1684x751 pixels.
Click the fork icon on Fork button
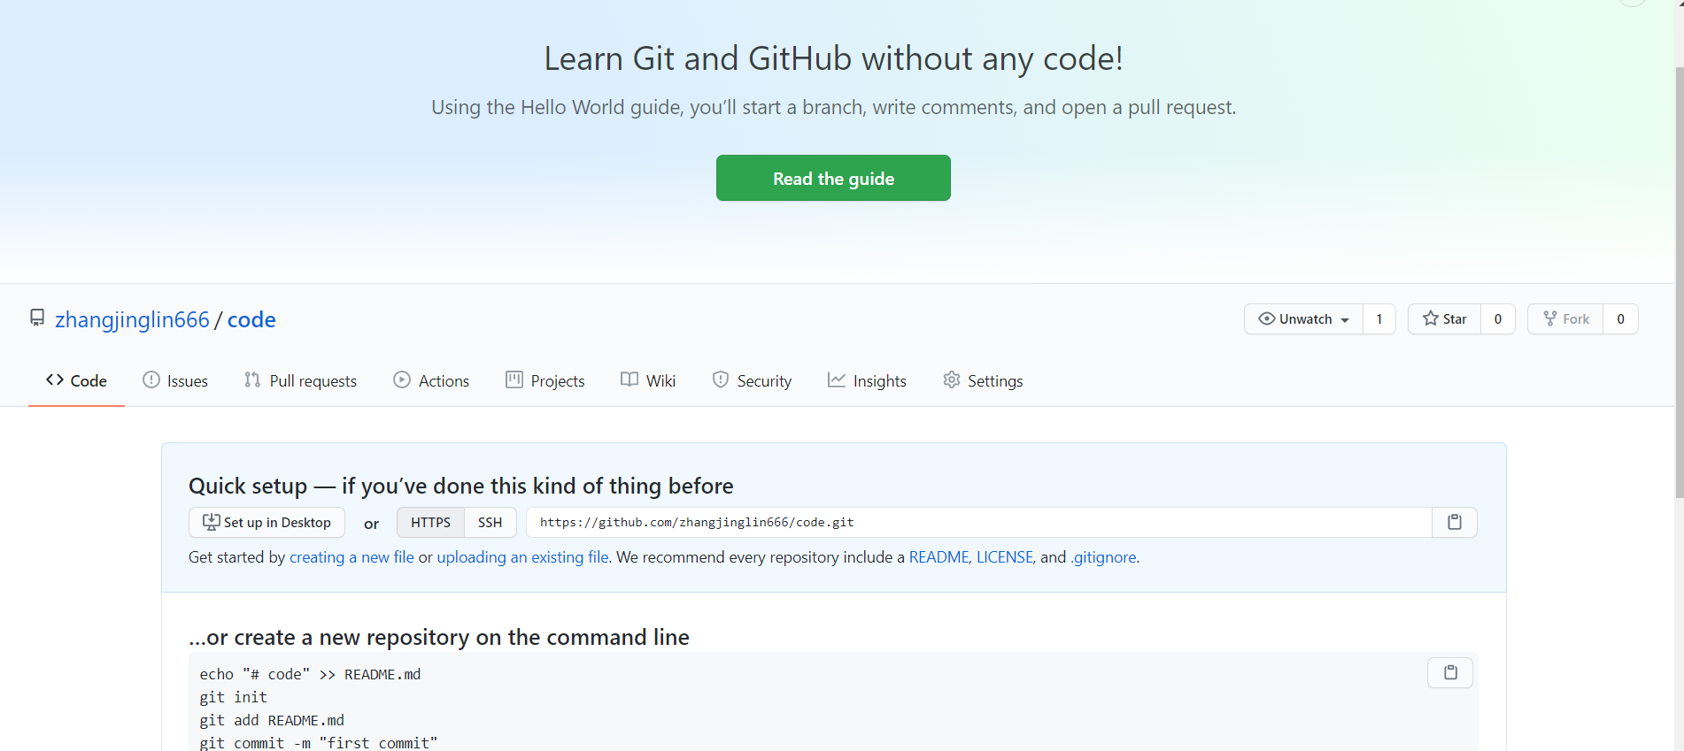coord(1549,318)
